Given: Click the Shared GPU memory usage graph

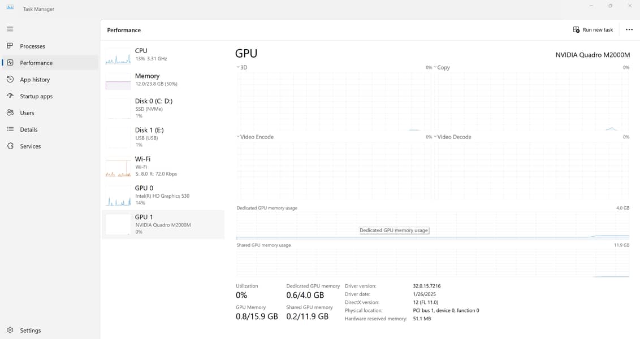Looking at the screenshot, I should [x=433, y=263].
